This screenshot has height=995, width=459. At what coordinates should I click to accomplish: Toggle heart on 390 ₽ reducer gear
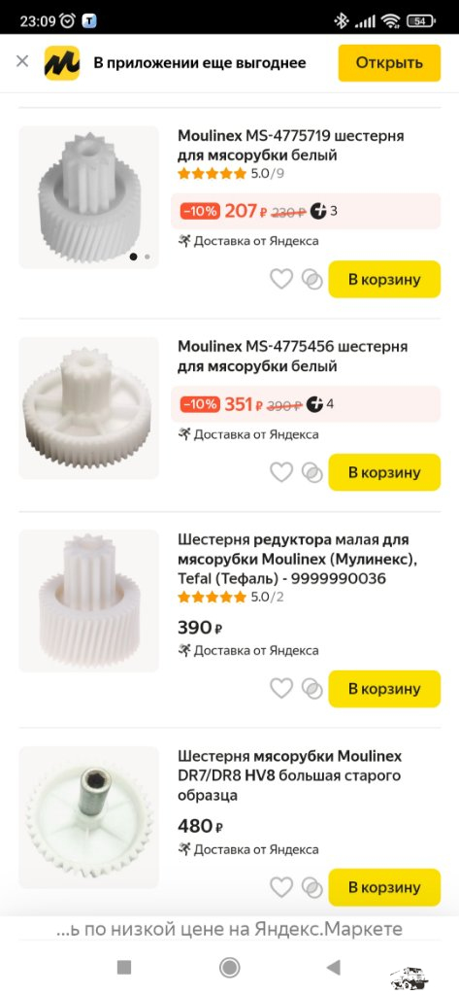(281, 689)
